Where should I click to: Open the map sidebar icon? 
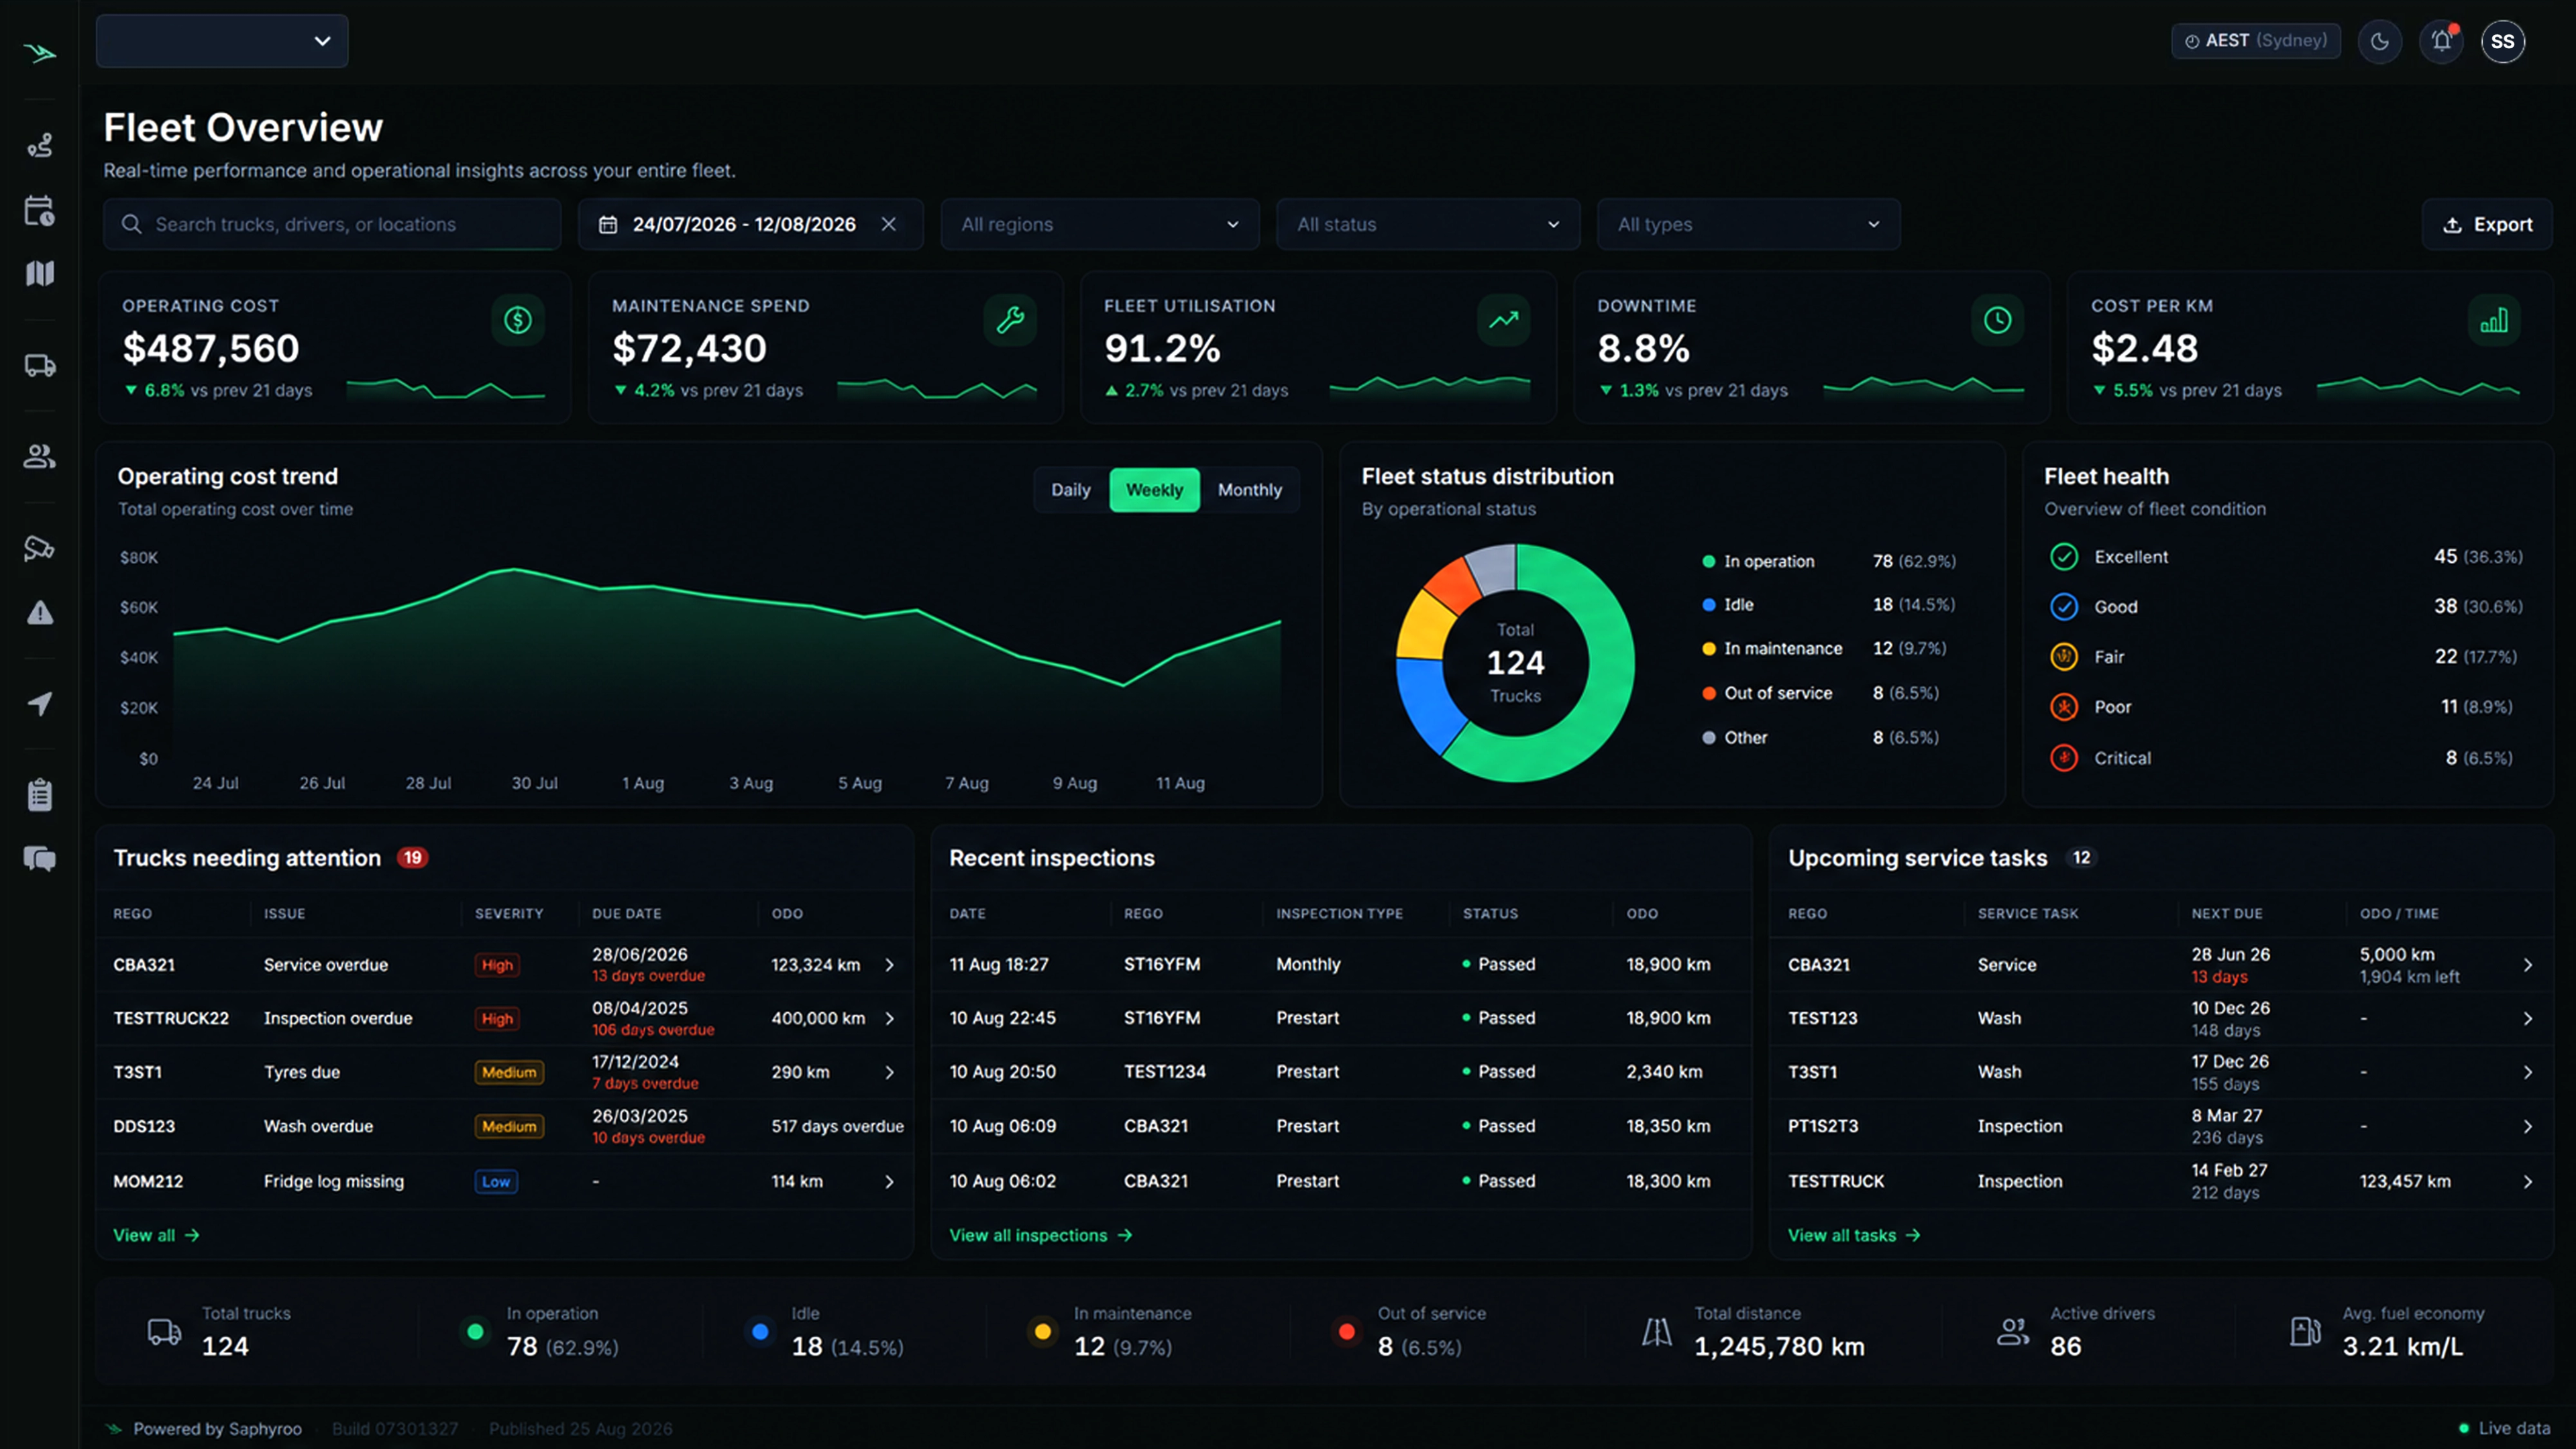click(40, 273)
